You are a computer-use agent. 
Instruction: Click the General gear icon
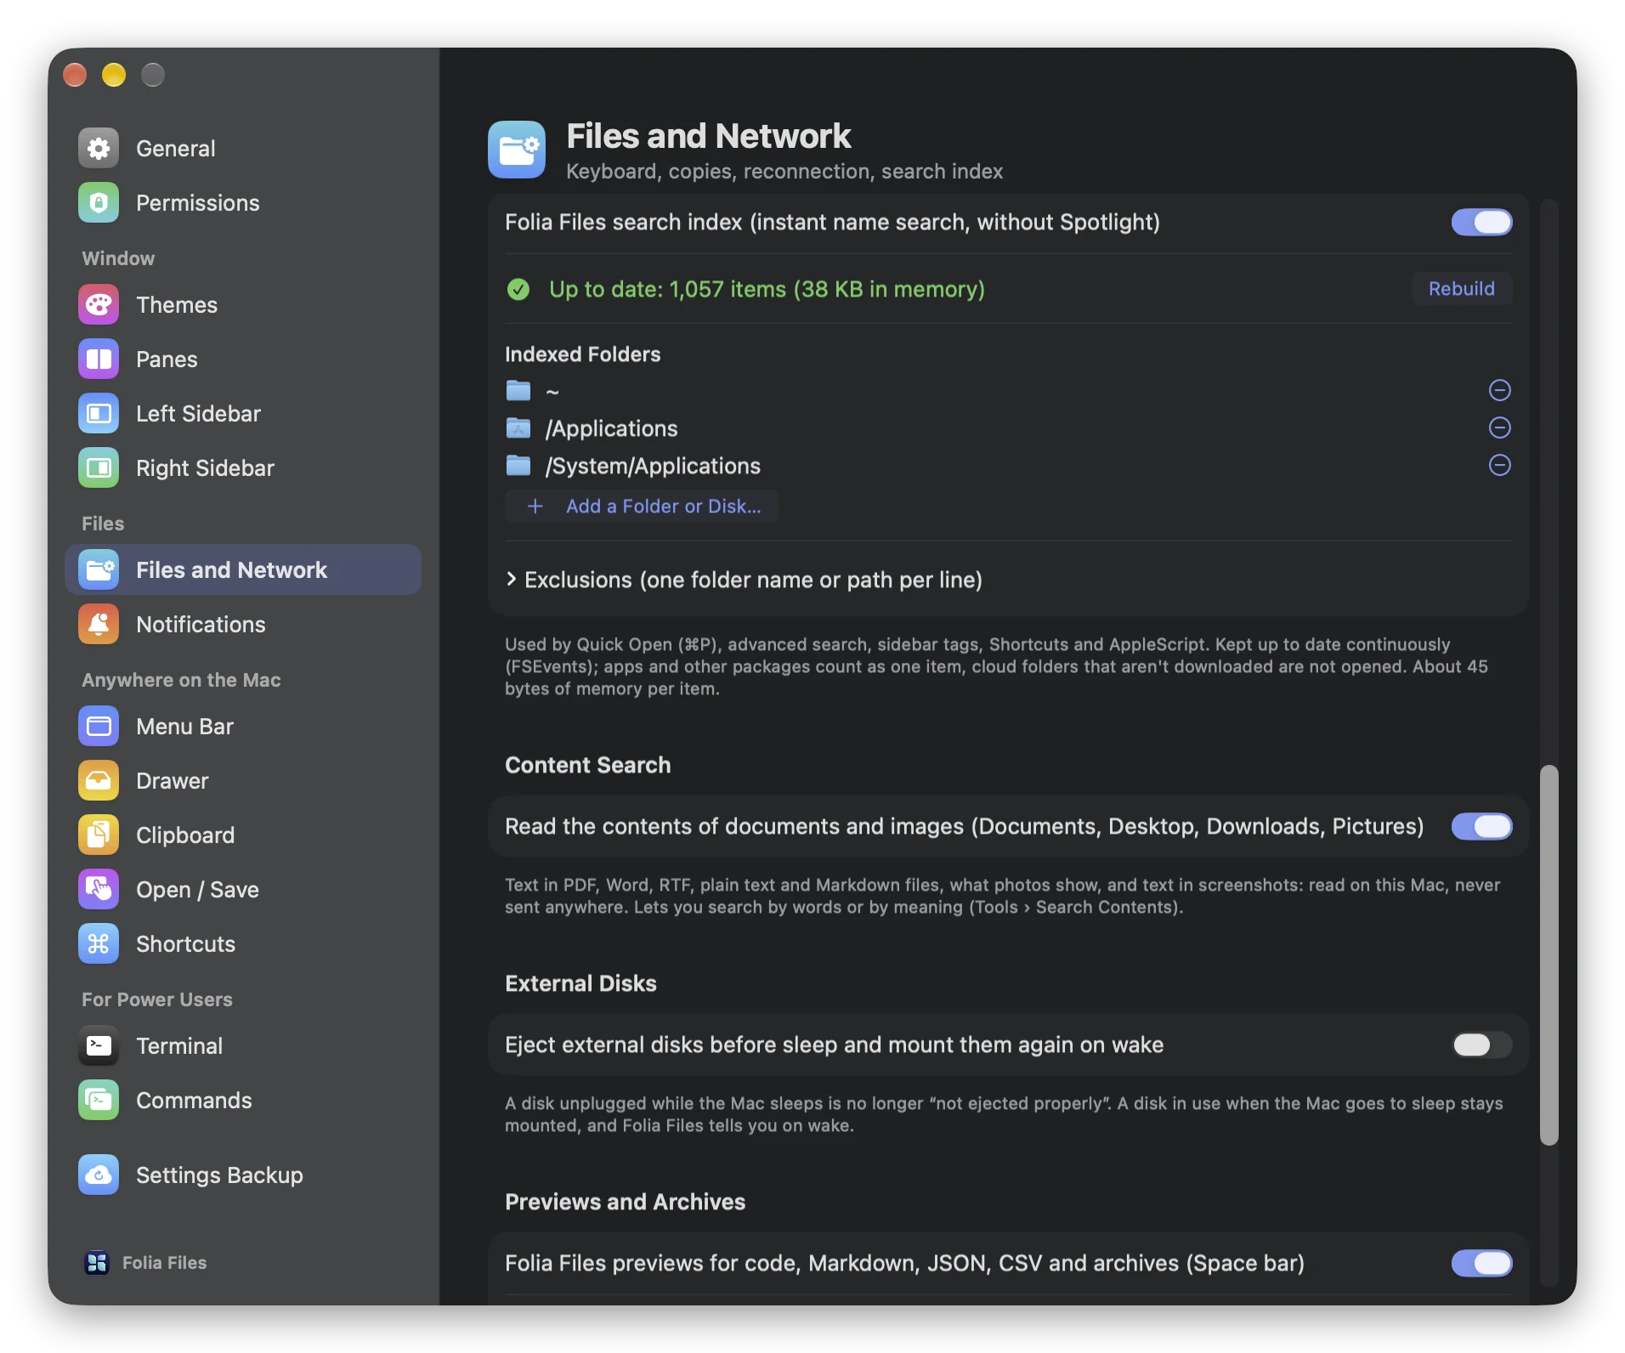(99, 149)
